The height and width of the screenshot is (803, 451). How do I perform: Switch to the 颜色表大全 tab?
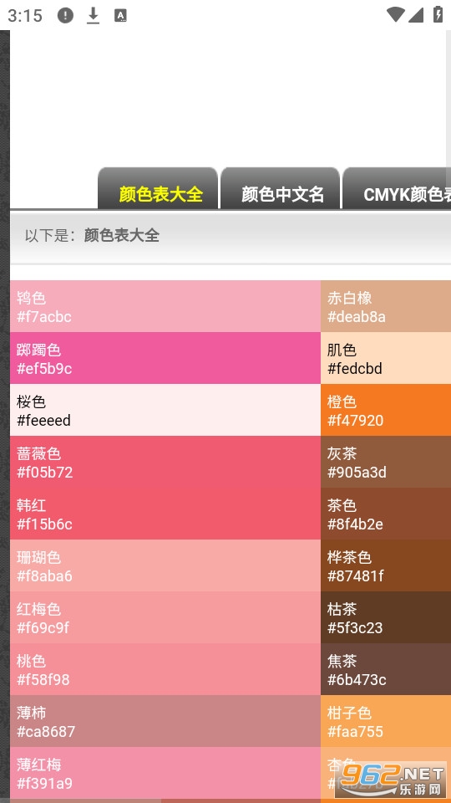point(158,188)
